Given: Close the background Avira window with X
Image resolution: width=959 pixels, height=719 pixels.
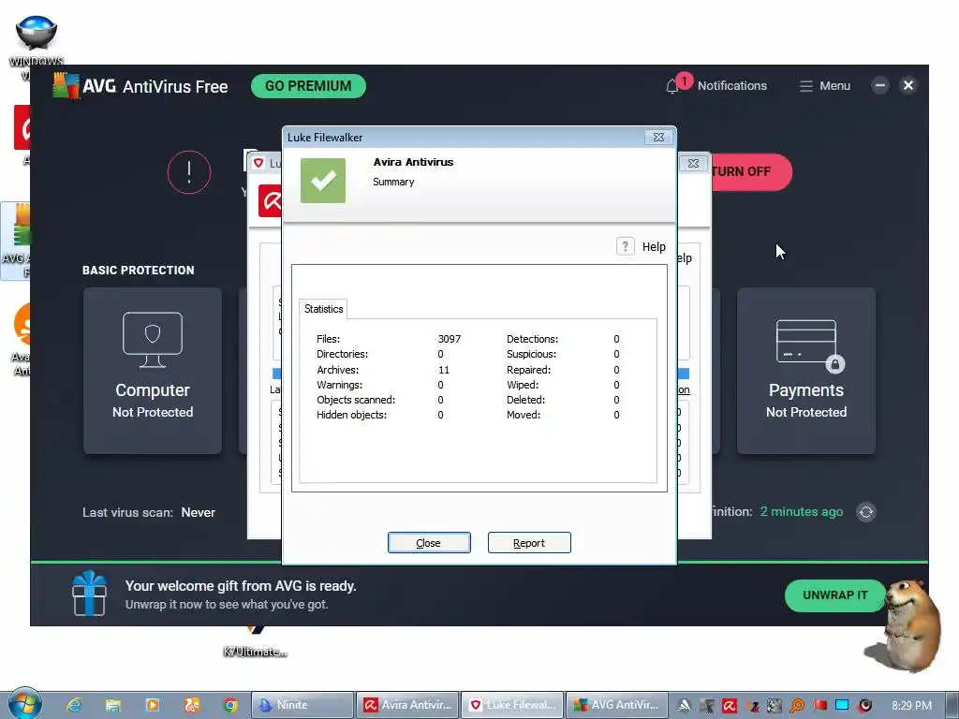Looking at the screenshot, I should coord(693,163).
